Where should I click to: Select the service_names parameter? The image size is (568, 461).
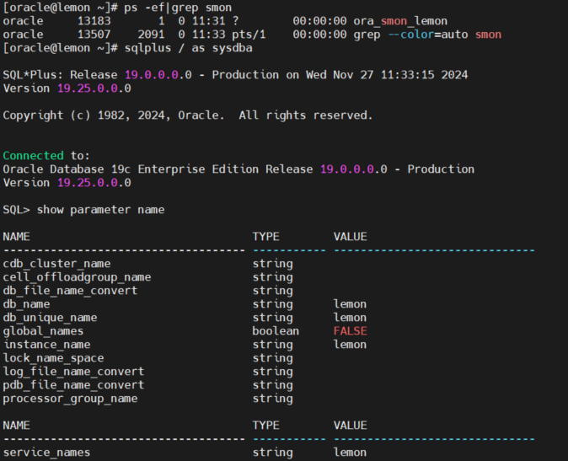[46, 453]
